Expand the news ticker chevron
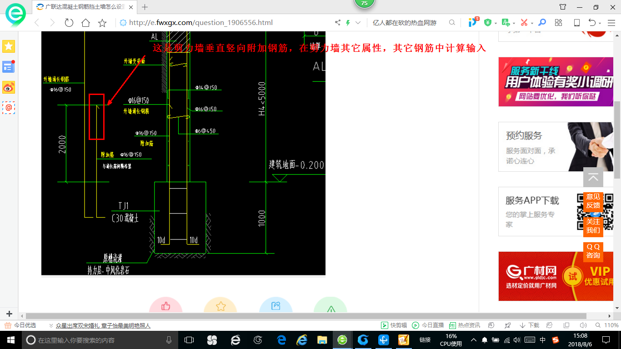The height and width of the screenshot is (349, 621). 51,325
